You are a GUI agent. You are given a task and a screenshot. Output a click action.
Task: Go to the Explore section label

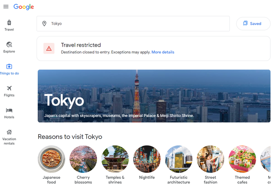9,51
